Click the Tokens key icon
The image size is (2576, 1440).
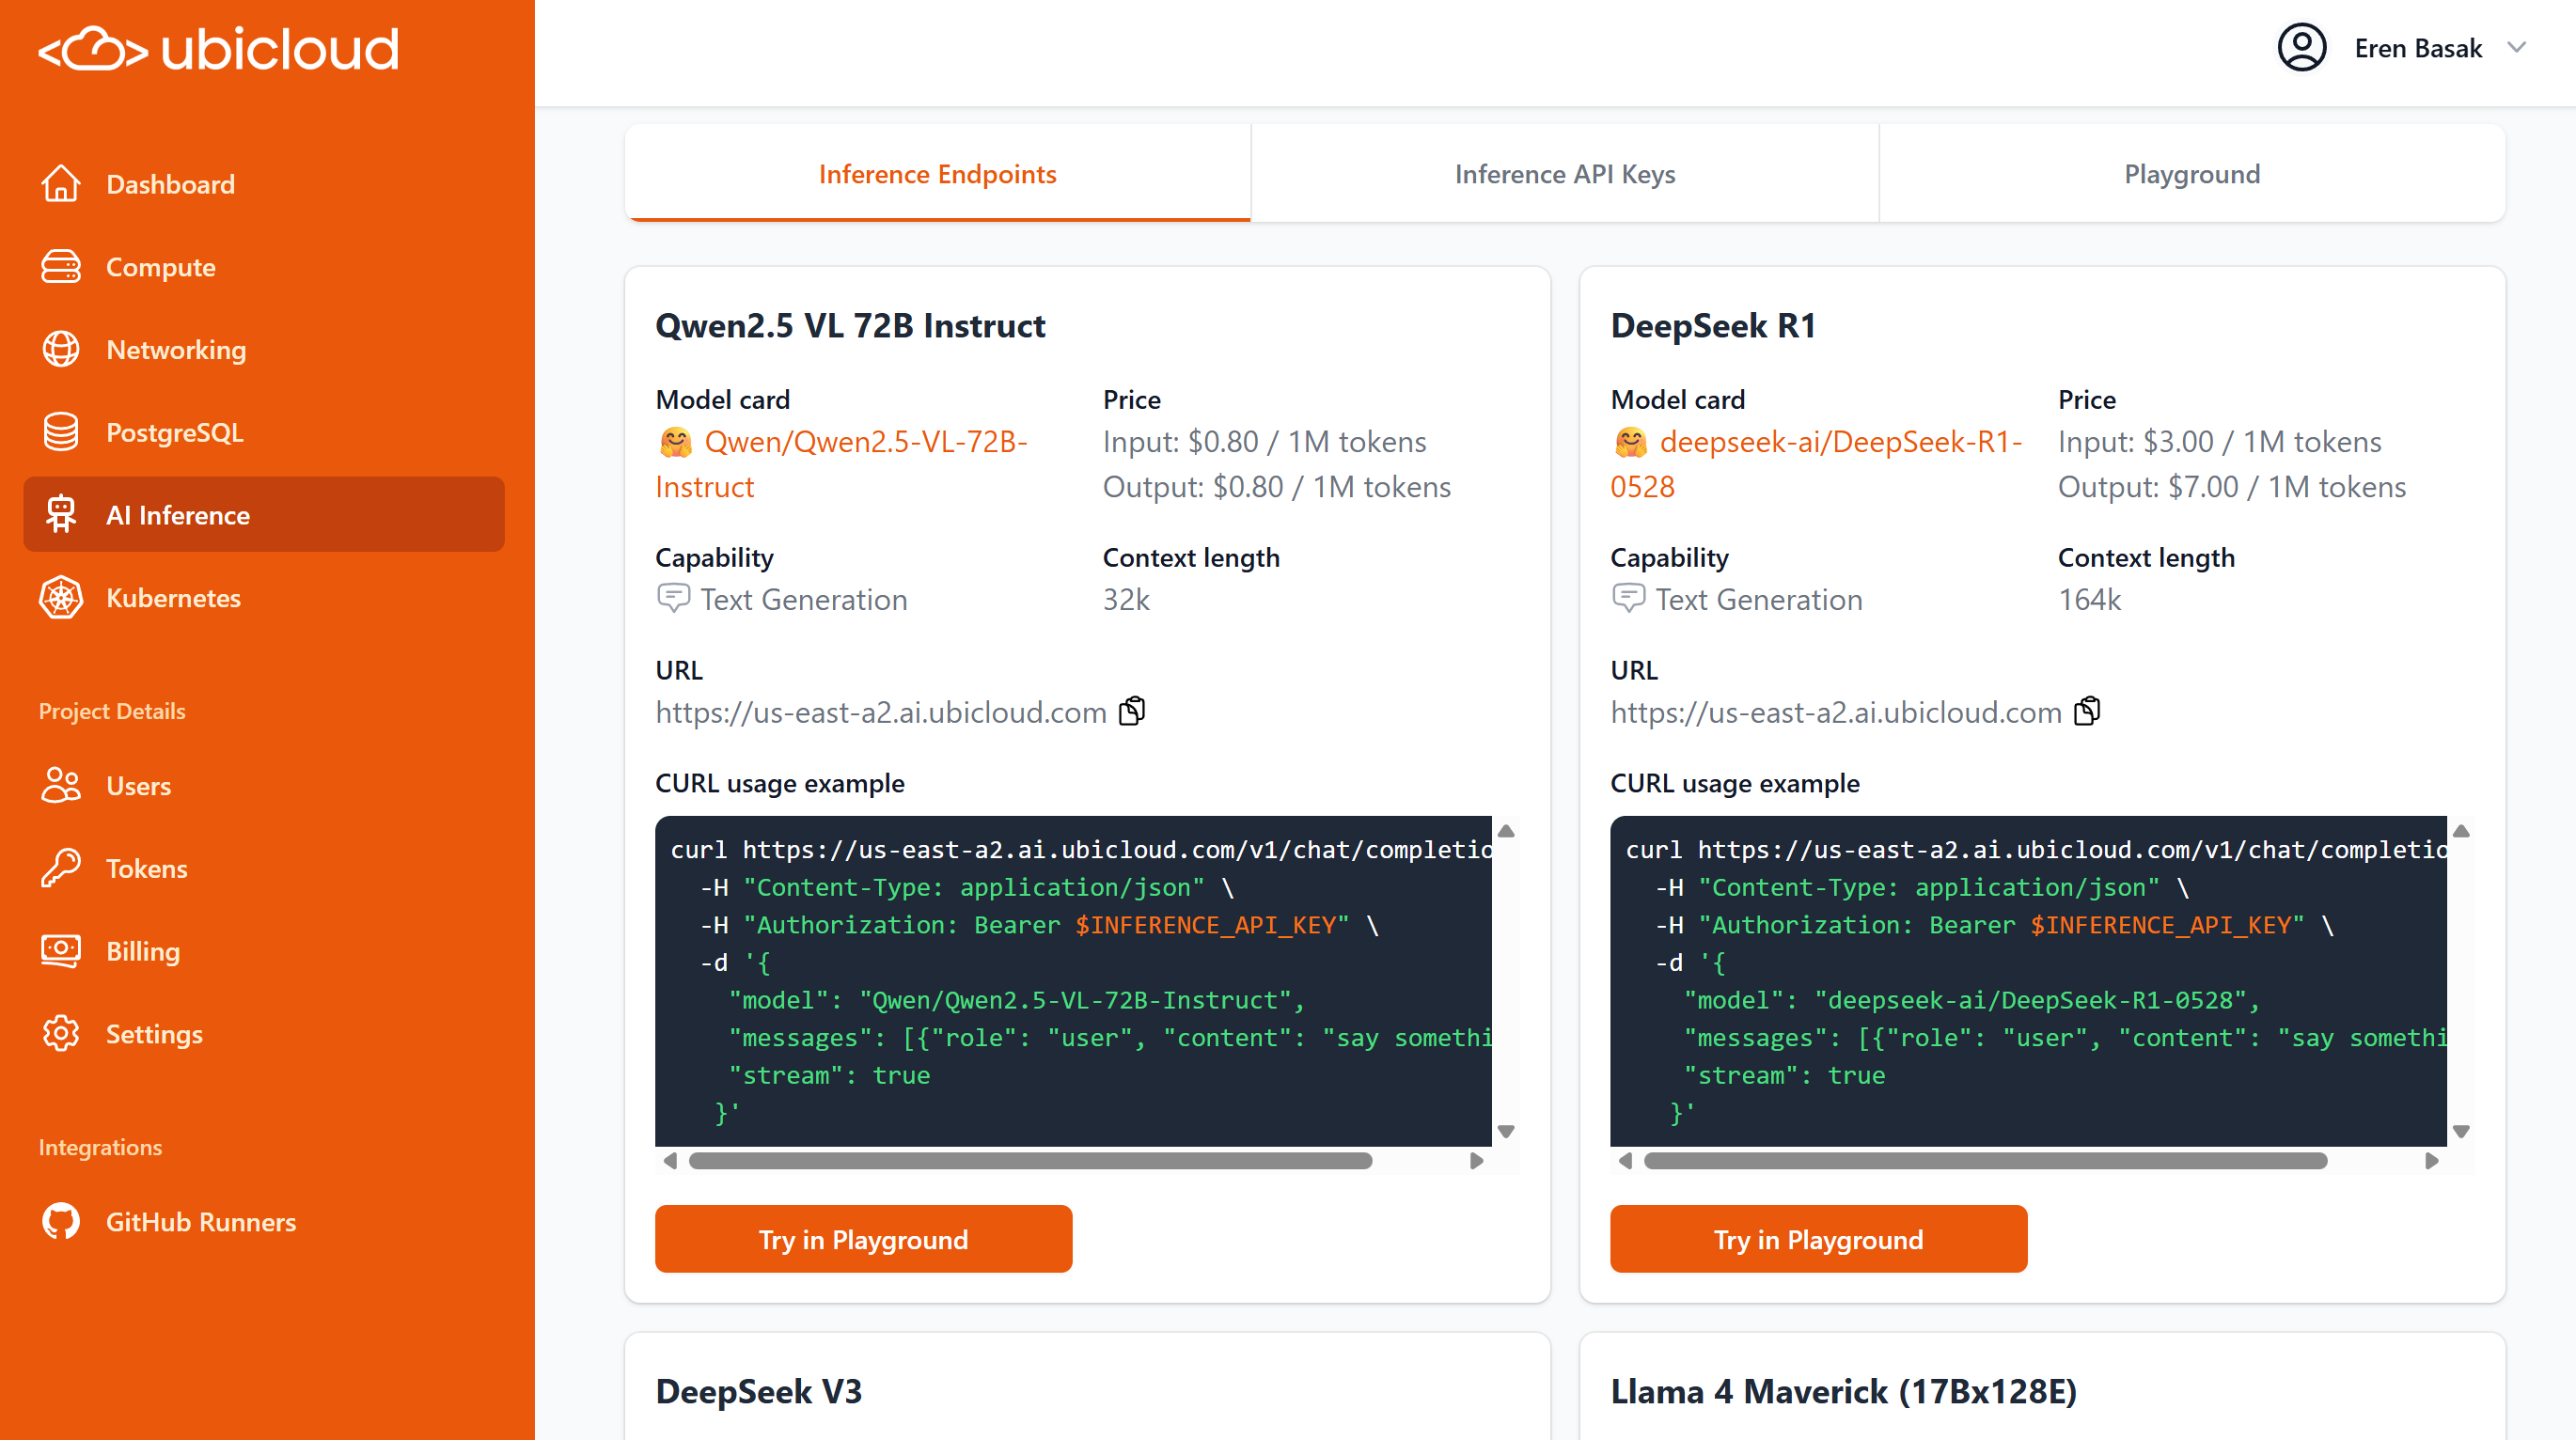(x=61, y=868)
